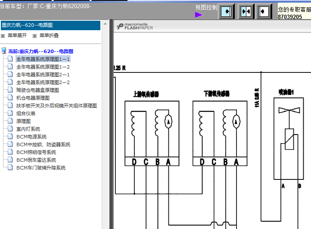The width and height of the screenshot is (311, 229).
Task: Open BCM照明信号系统 diagram
Action: point(36,152)
